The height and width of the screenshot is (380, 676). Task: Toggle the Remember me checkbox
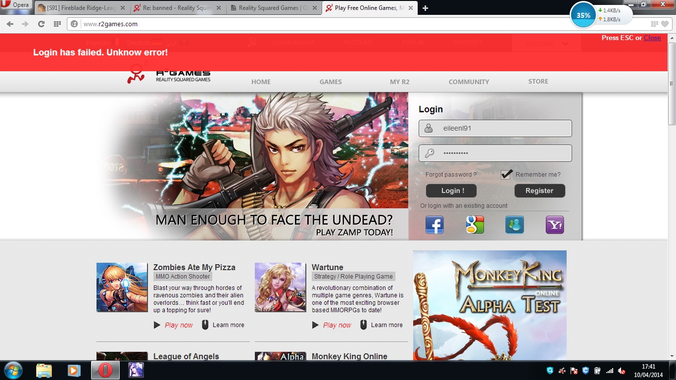coord(506,175)
